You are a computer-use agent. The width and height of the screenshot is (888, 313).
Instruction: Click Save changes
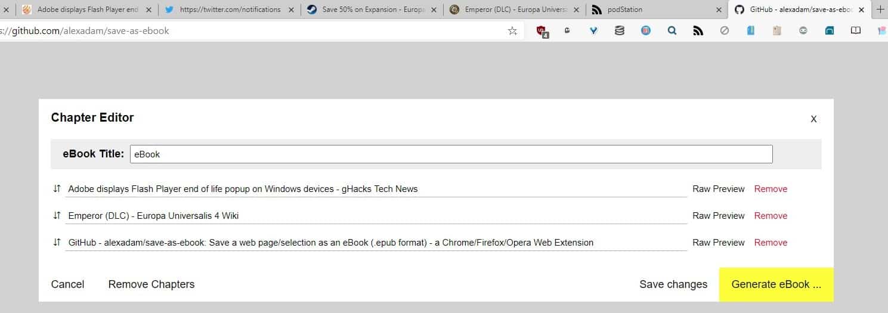673,284
